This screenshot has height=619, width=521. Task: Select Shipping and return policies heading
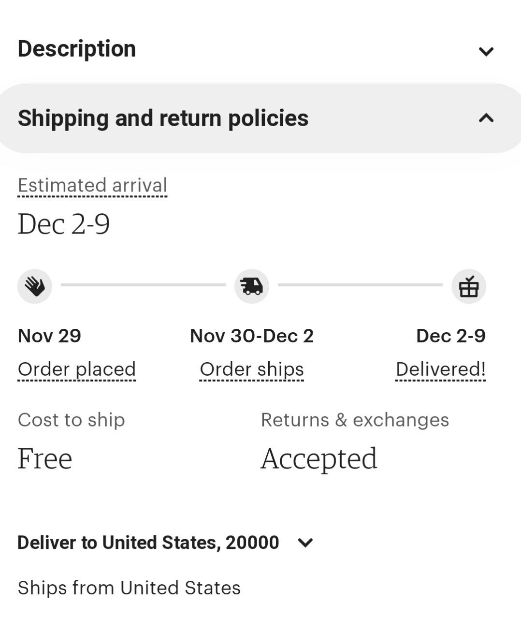[163, 118]
